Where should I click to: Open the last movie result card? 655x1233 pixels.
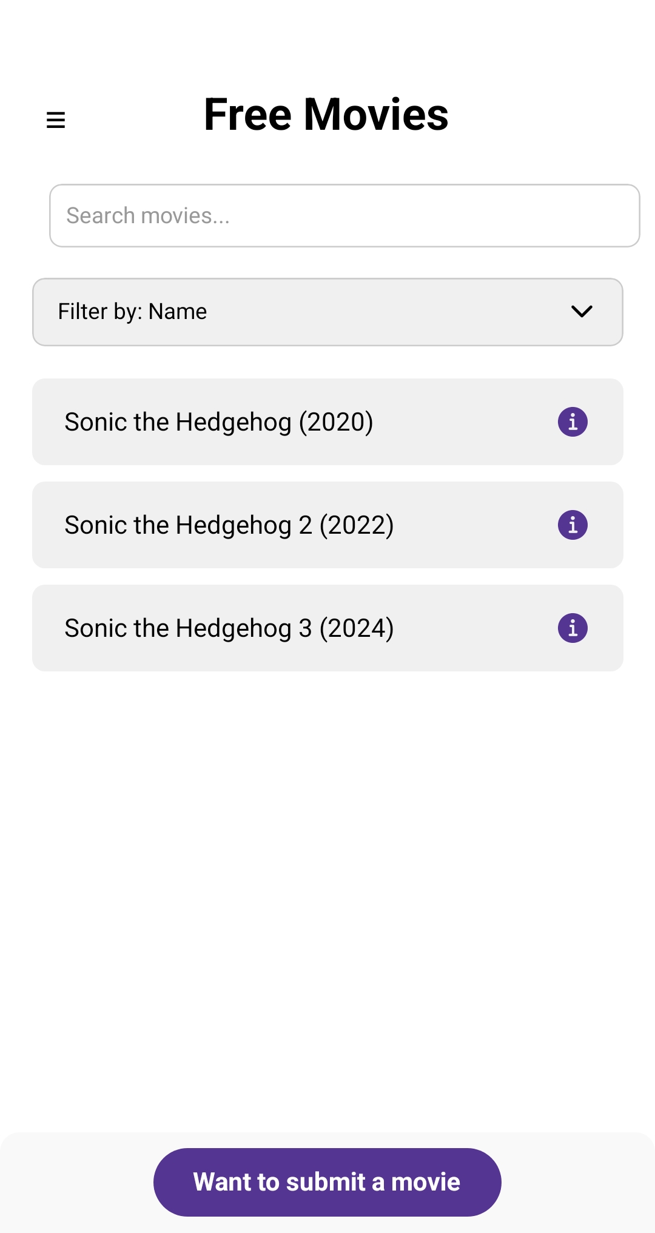(x=327, y=628)
